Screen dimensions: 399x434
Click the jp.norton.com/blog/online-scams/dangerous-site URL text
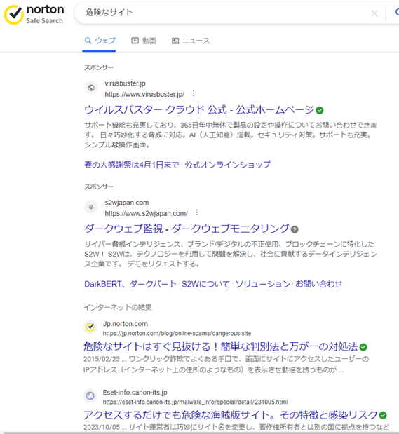tap(177, 333)
